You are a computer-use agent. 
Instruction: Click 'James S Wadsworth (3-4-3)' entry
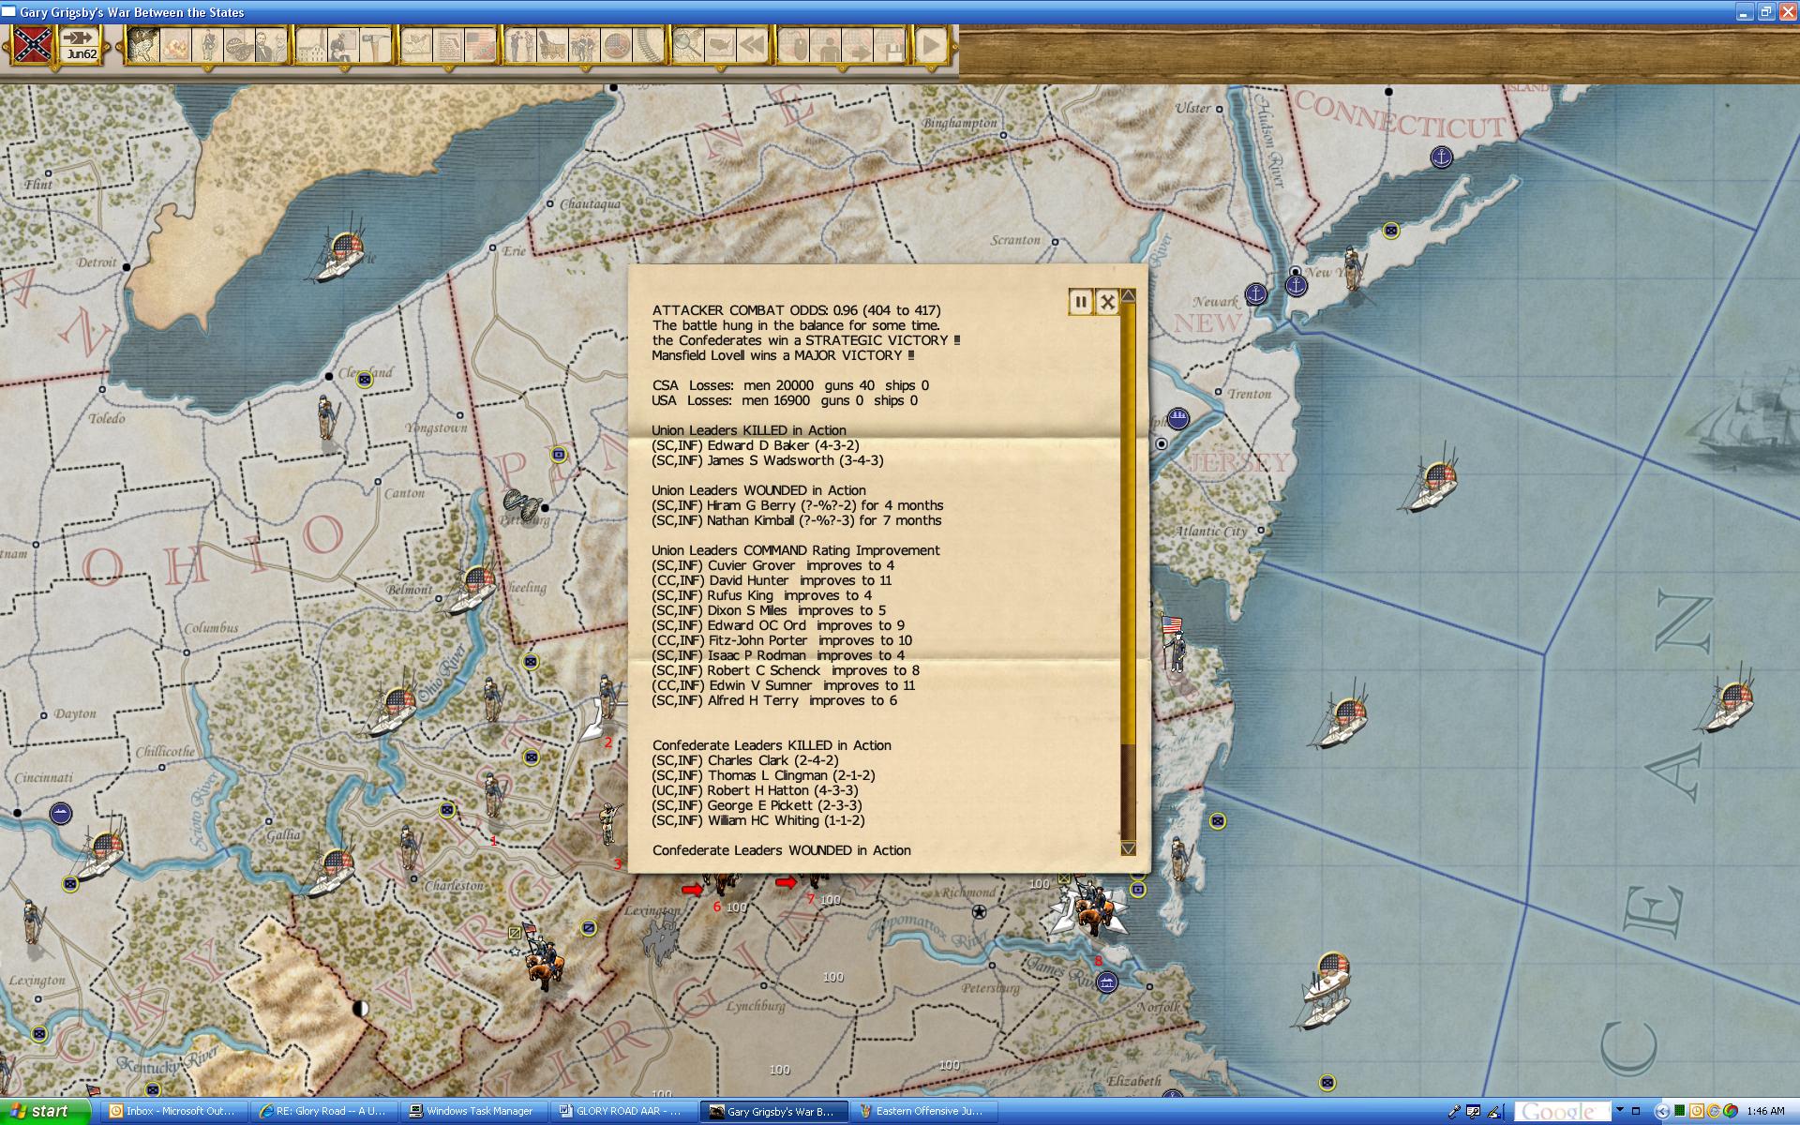click(768, 460)
